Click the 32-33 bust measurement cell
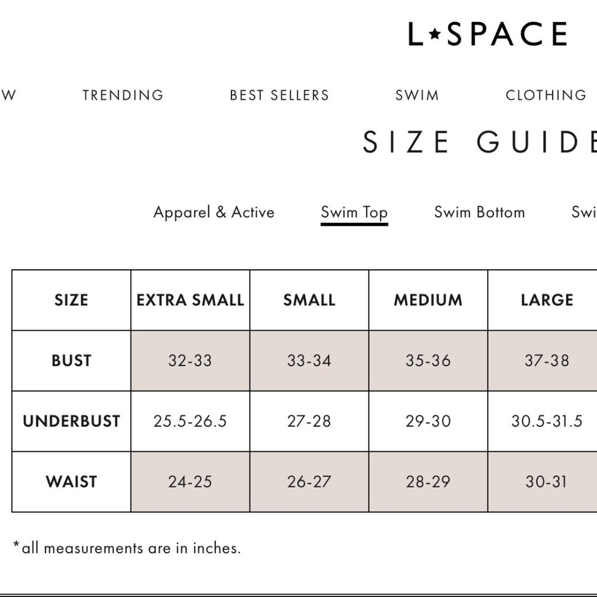Screen dimensions: 597x597 click(190, 361)
